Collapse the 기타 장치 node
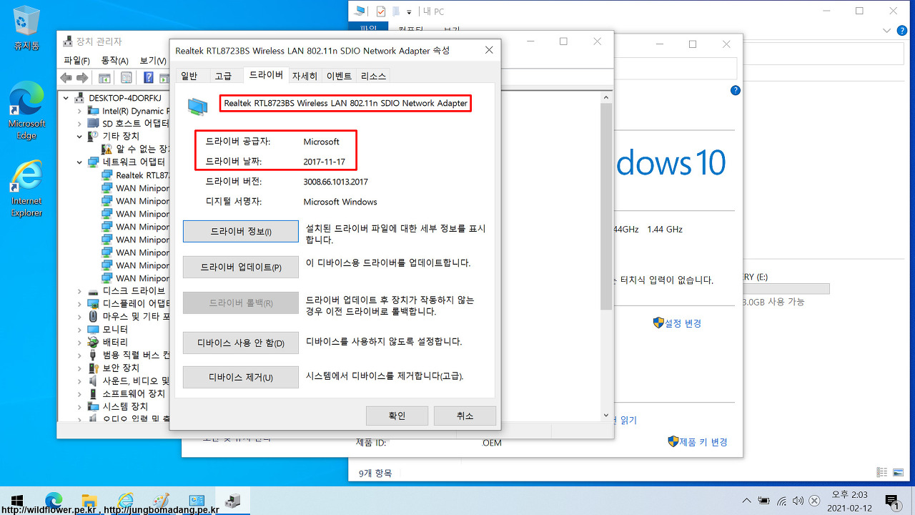 [x=79, y=136]
